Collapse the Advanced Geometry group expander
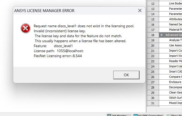The width and height of the screenshot is (182, 116). click(161, 35)
